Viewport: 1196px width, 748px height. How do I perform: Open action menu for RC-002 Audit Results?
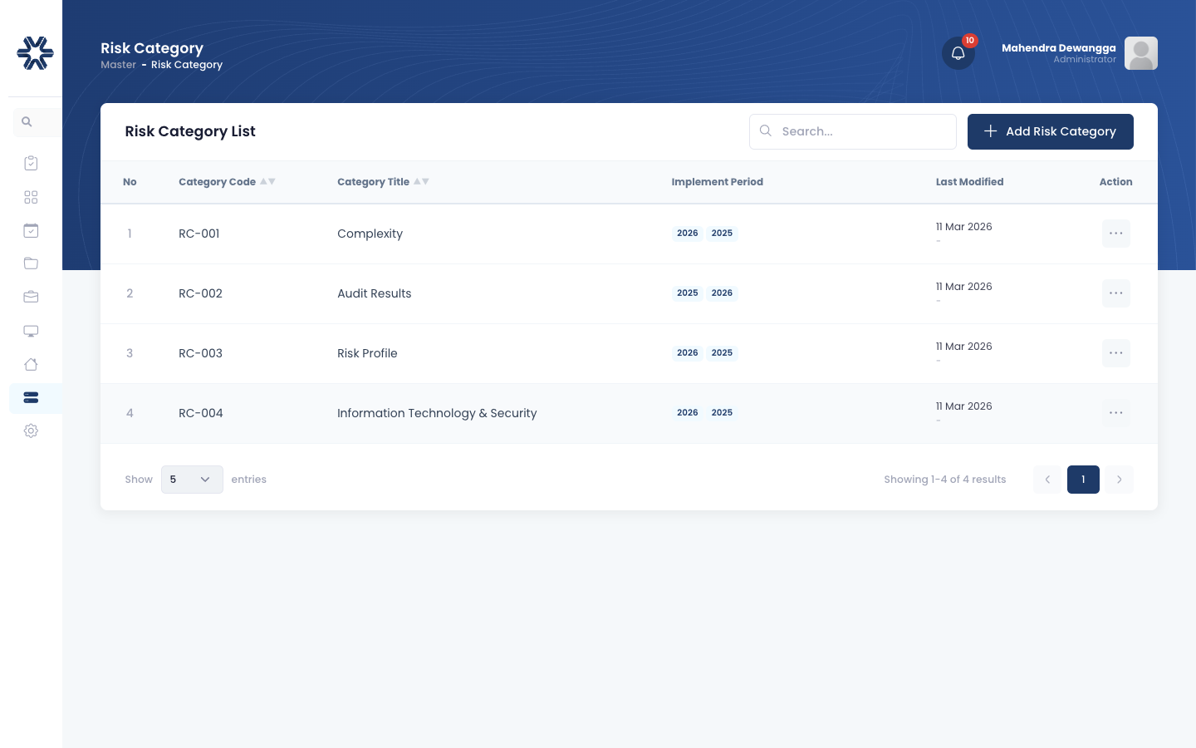click(1116, 293)
